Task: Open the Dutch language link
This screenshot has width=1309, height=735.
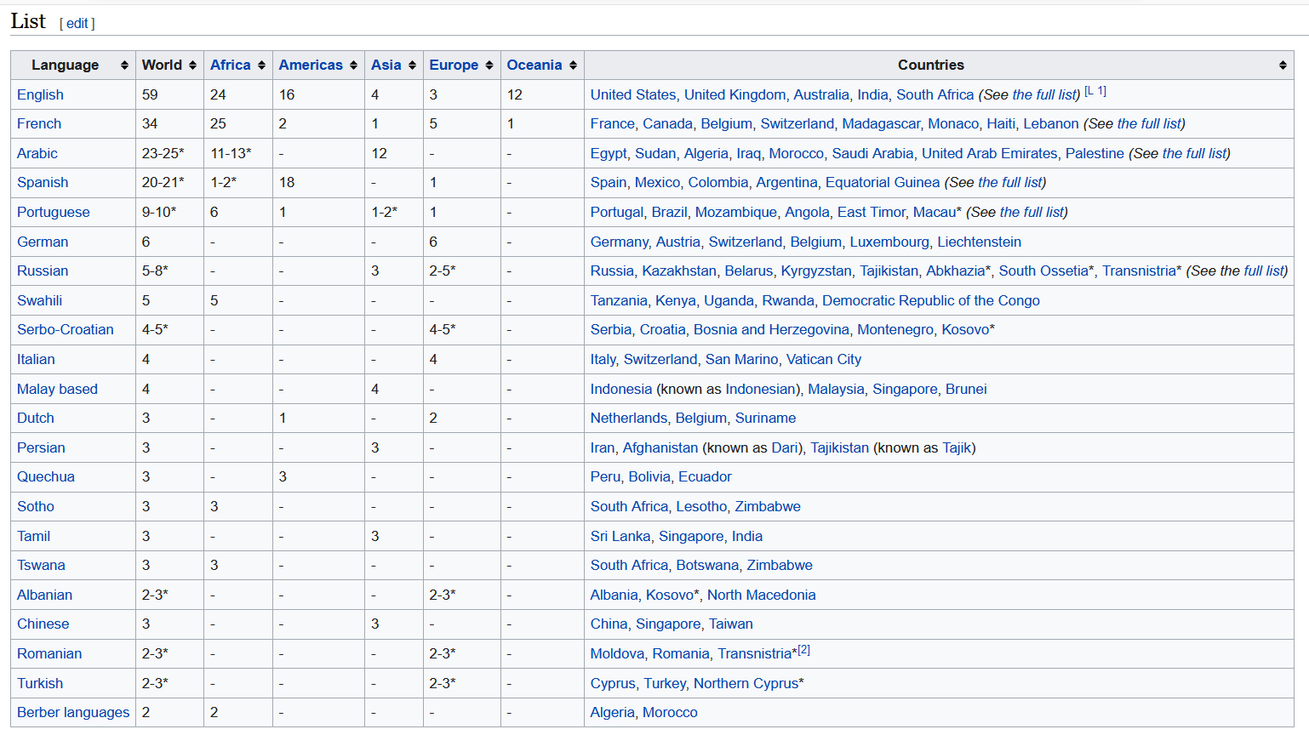Action: pyautogui.click(x=36, y=418)
